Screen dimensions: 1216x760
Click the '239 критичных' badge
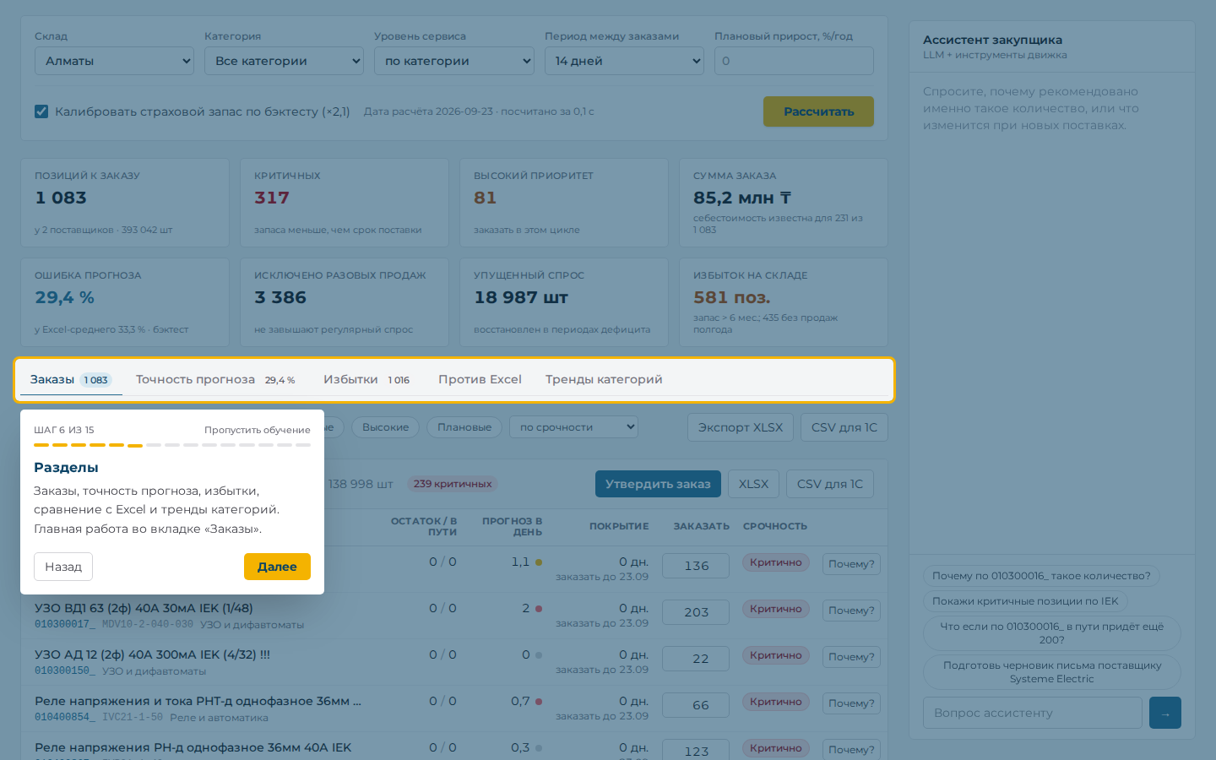[453, 484]
